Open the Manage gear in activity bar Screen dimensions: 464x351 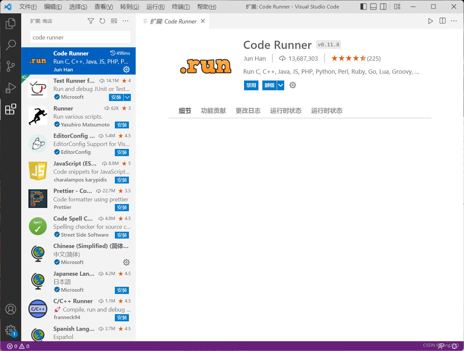coord(10,330)
